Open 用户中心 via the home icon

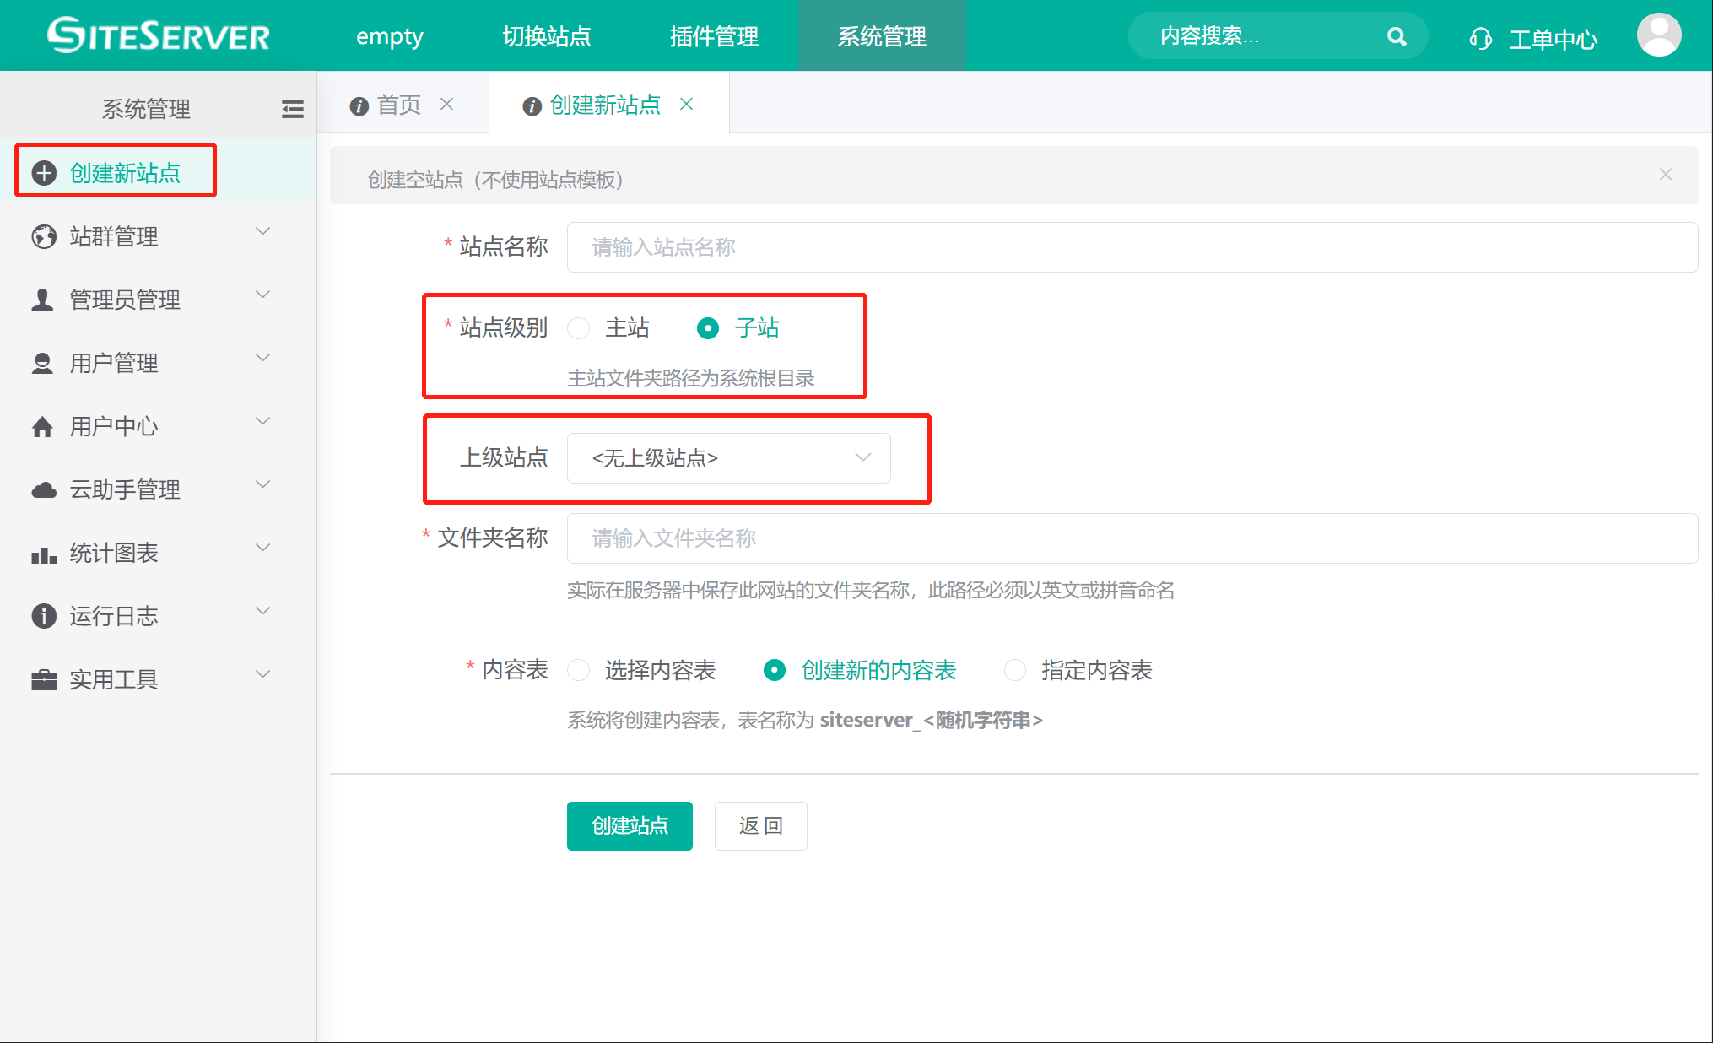pyautogui.click(x=43, y=426)
